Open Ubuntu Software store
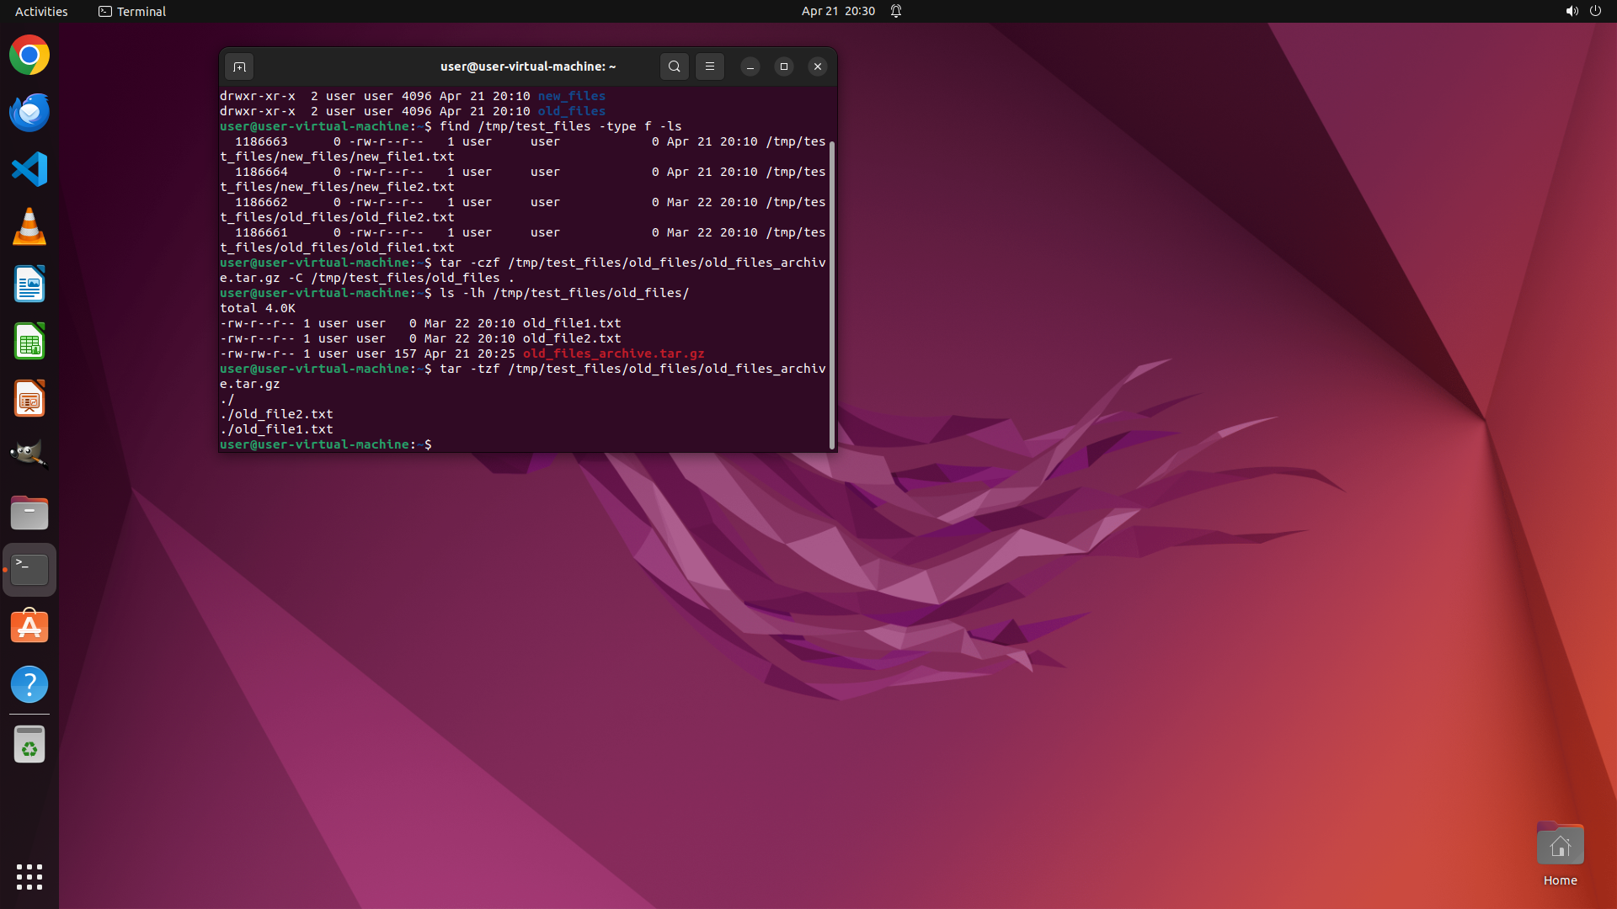The image size is (1617, 909). click(x=29, y=627)
